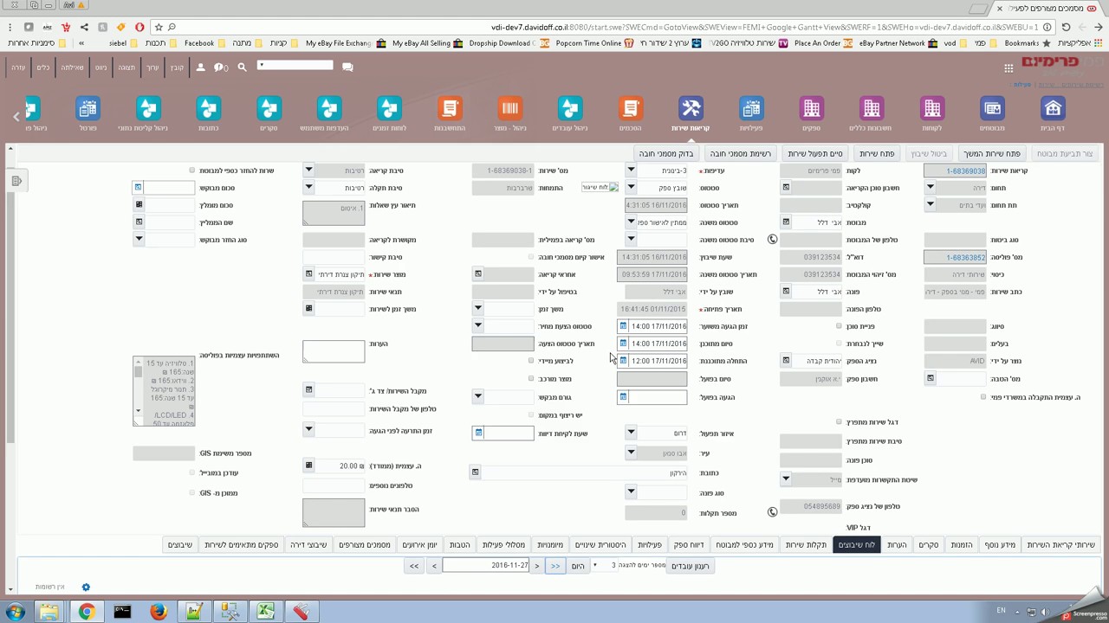Open the חשבונות כללים icon
This screenshot has height=623, width=1109.
(871, 108)
